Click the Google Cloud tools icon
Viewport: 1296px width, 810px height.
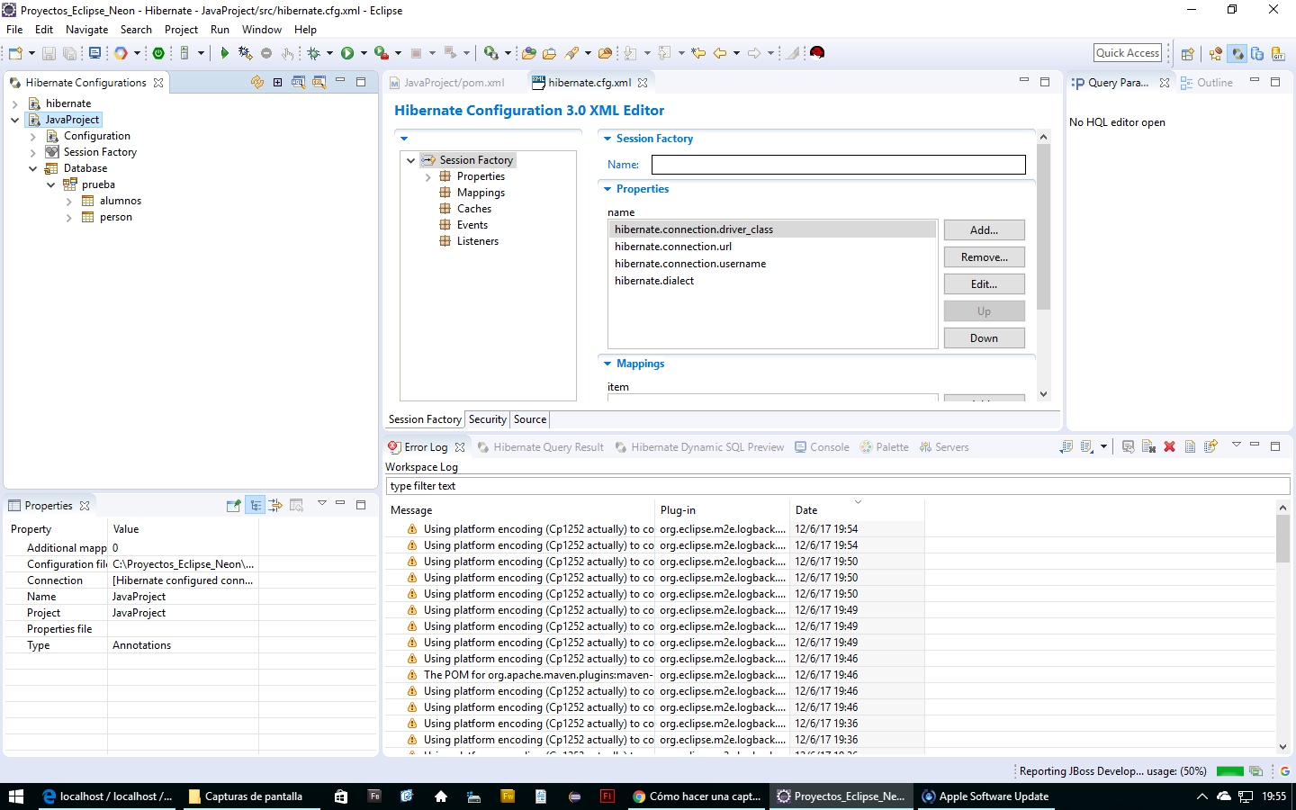(121, 53)
